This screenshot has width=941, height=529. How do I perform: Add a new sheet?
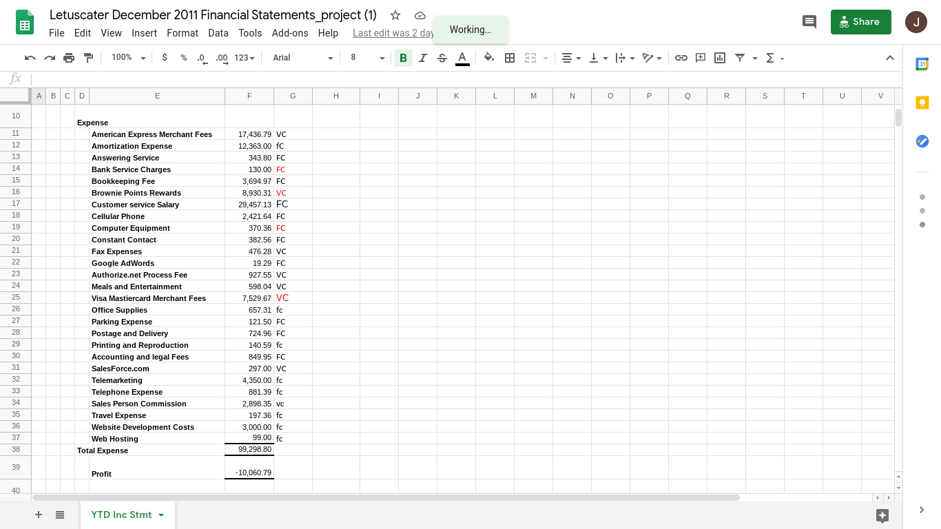pyautogui.click(x=39, y=515)
